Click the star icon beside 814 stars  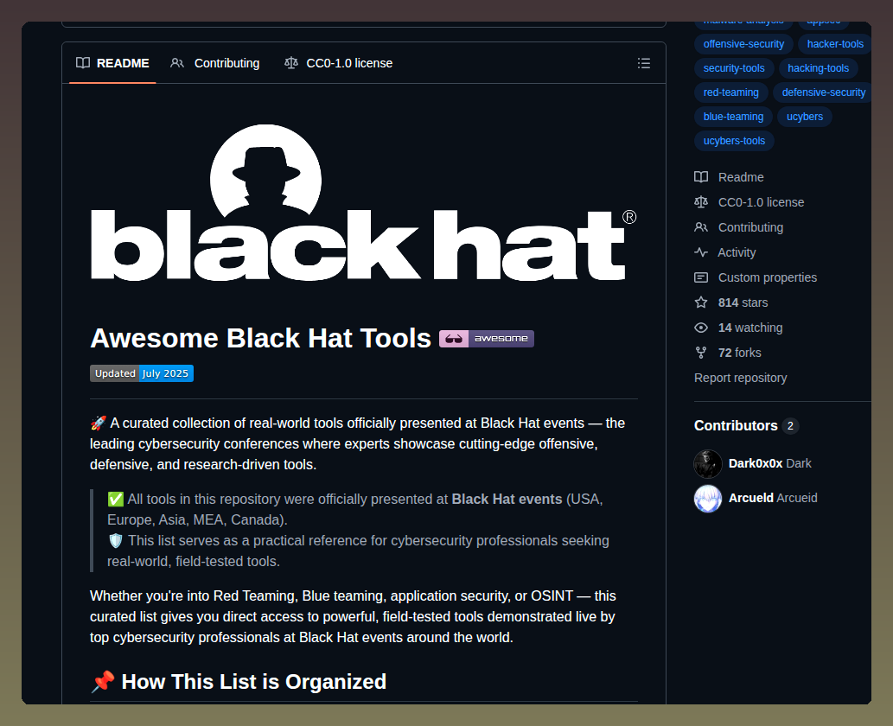point(701,302)
